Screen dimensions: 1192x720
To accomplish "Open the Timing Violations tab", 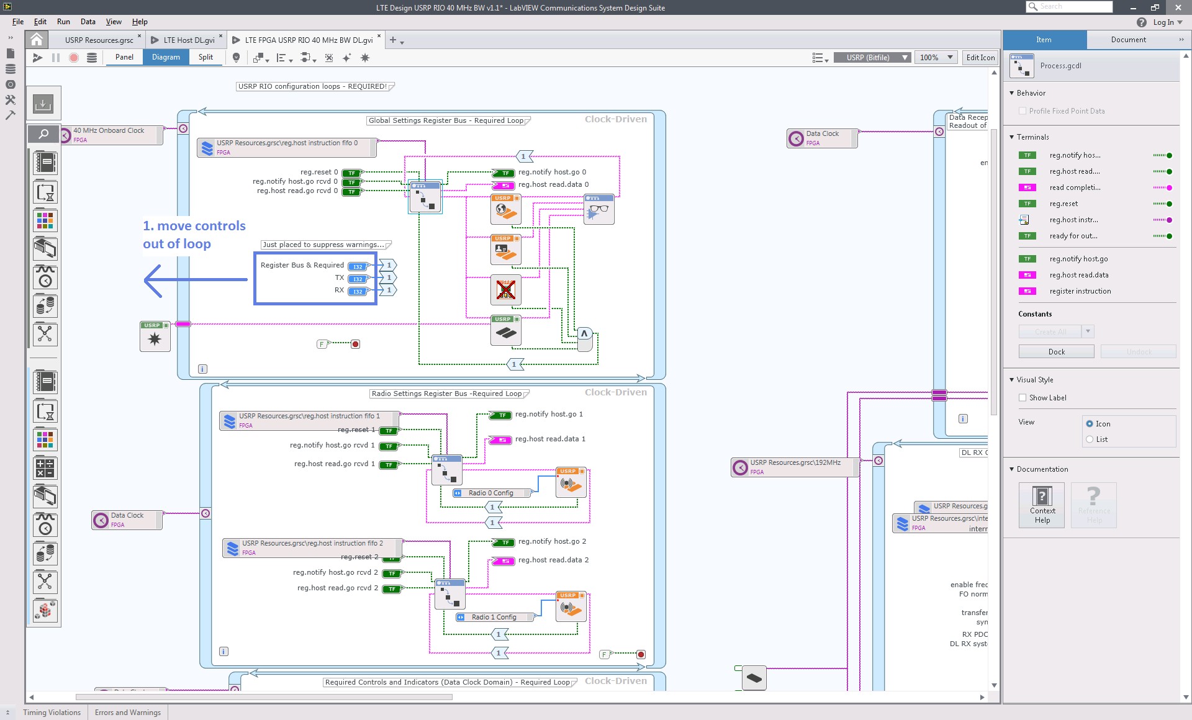I will pos(52,713).
